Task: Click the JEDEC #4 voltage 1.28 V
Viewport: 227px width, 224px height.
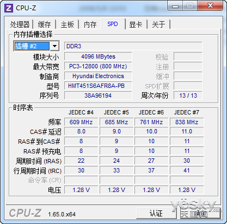Action: point(81,190)
